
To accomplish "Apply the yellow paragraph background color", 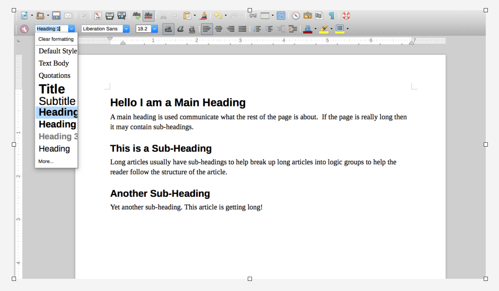I will [x=340, y=29].
